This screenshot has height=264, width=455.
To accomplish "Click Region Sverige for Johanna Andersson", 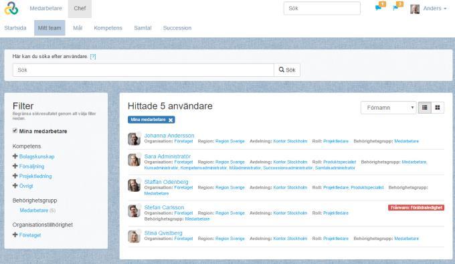I will tap(230, 142).
